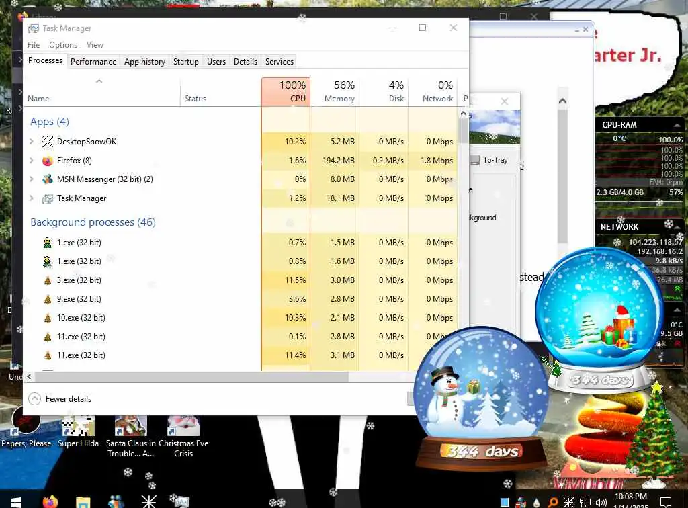Switch to the Startup tab
Screen dimensions: 688x508
coord(185,62)
